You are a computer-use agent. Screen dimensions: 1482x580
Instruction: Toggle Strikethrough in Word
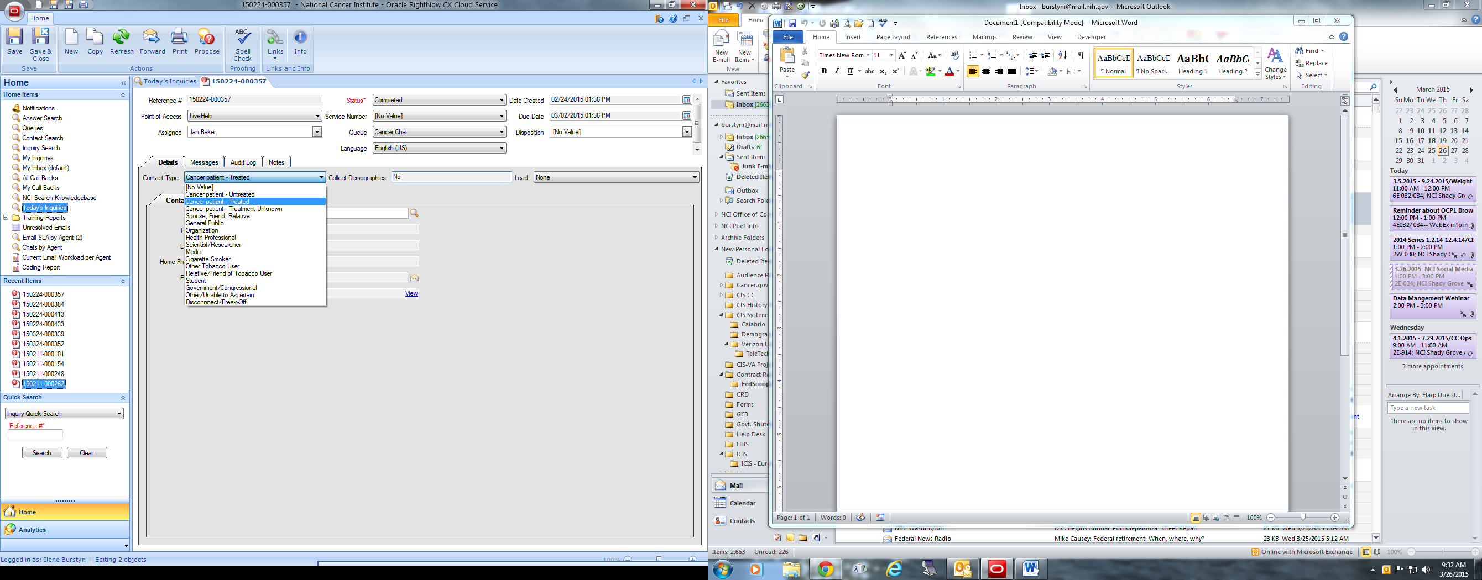click(x=870, y=71)
